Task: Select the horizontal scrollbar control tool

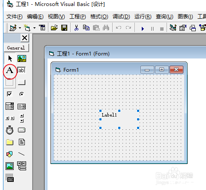Action: tap(10, 118)
